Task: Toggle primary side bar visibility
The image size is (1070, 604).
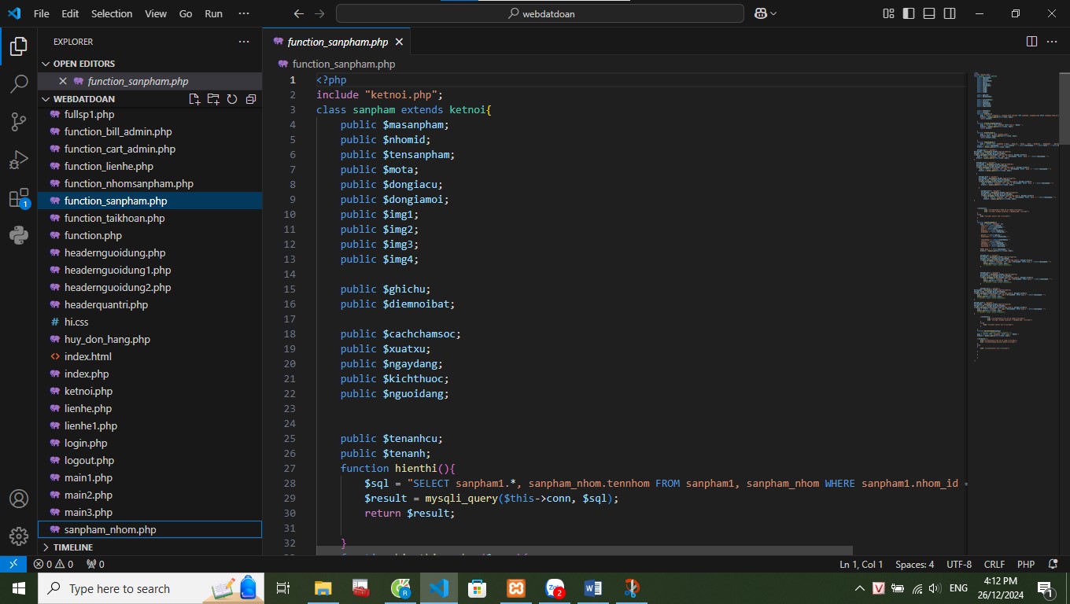Action: tap(909, 13)
